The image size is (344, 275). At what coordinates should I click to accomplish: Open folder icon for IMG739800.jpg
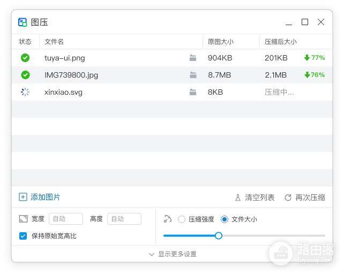[193, 75]
